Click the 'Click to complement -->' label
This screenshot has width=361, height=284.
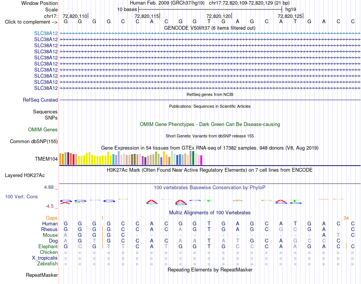[31, 22]
